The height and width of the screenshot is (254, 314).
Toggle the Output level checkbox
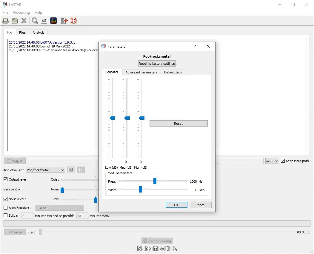click(x=6, y=179)
